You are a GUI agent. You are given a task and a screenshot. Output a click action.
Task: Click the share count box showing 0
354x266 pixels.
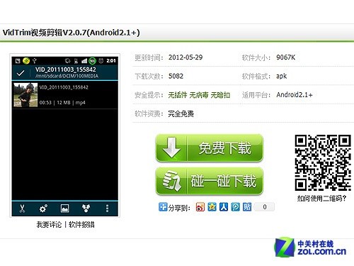[x=265, y=207]
